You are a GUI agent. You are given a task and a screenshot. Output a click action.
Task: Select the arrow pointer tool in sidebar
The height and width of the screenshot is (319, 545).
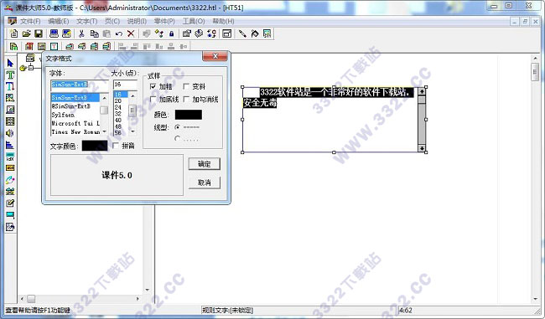pyautogui.click(x=10, y=63)
